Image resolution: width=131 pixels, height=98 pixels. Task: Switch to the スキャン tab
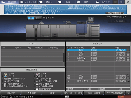103,2
